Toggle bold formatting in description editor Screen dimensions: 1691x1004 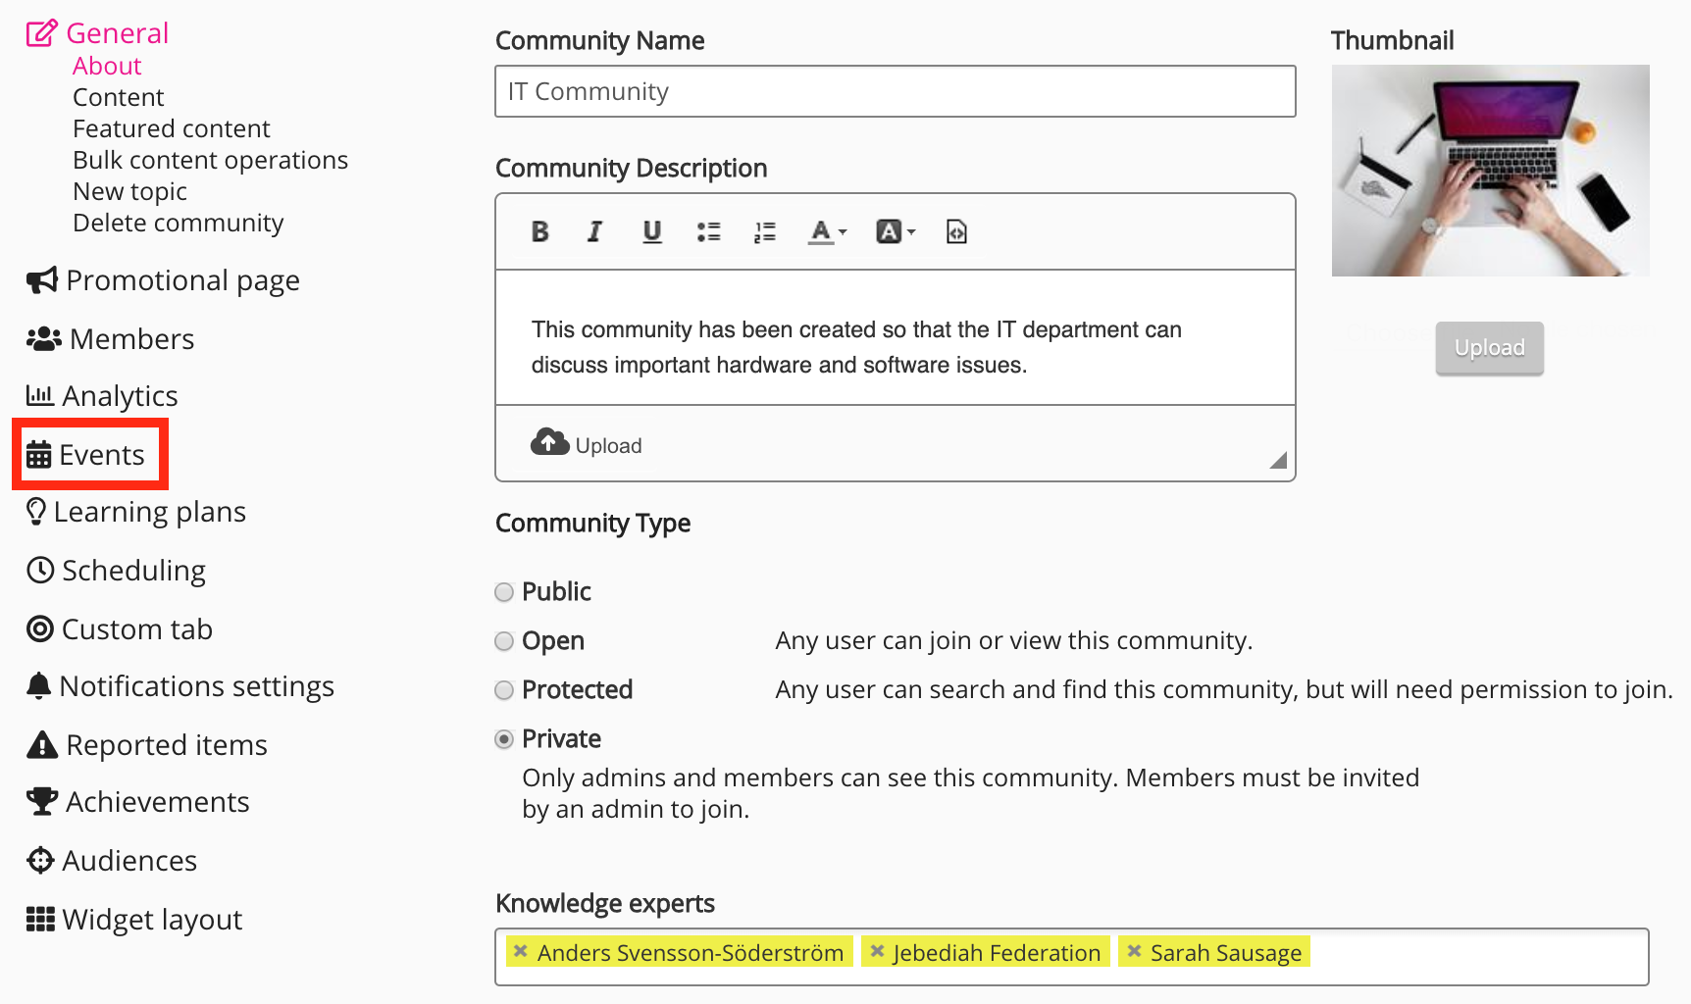pos(539,232)
